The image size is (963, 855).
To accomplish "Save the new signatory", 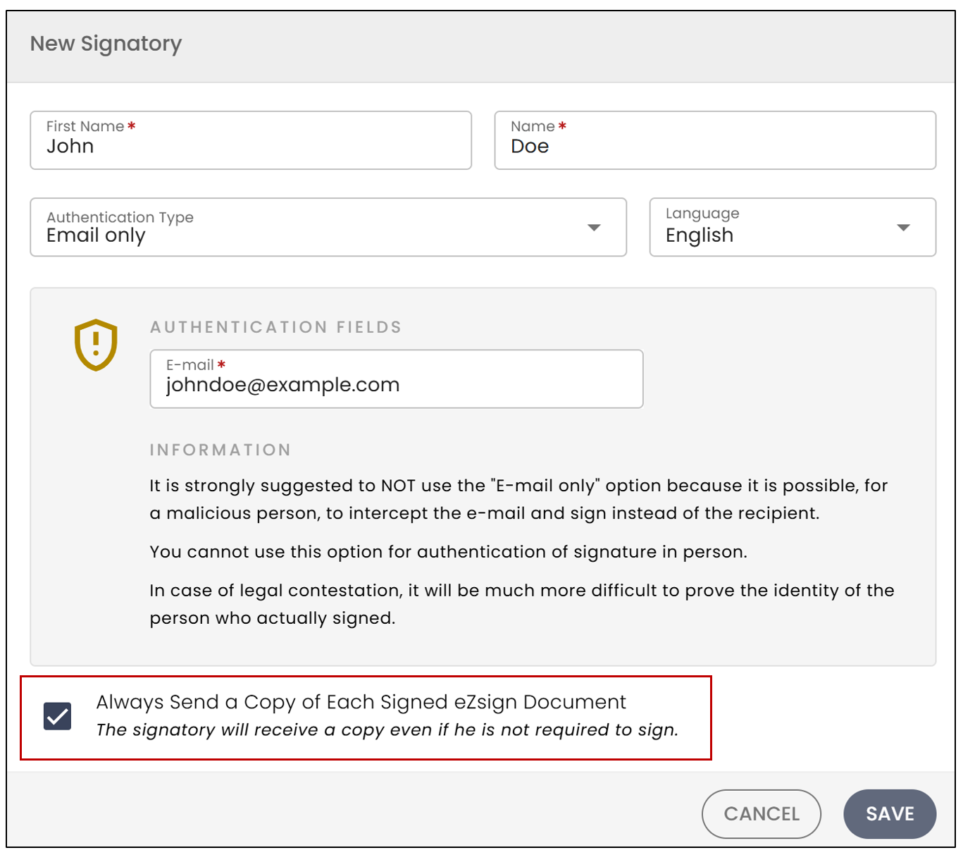I will click(x=890, y=814).
